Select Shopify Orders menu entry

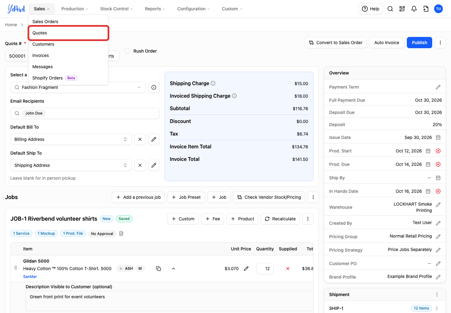[x=68, y=78]
